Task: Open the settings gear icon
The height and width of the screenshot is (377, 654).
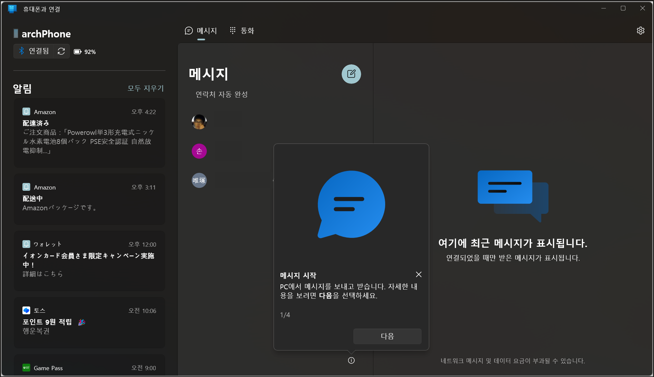Action: click(640, 31)
